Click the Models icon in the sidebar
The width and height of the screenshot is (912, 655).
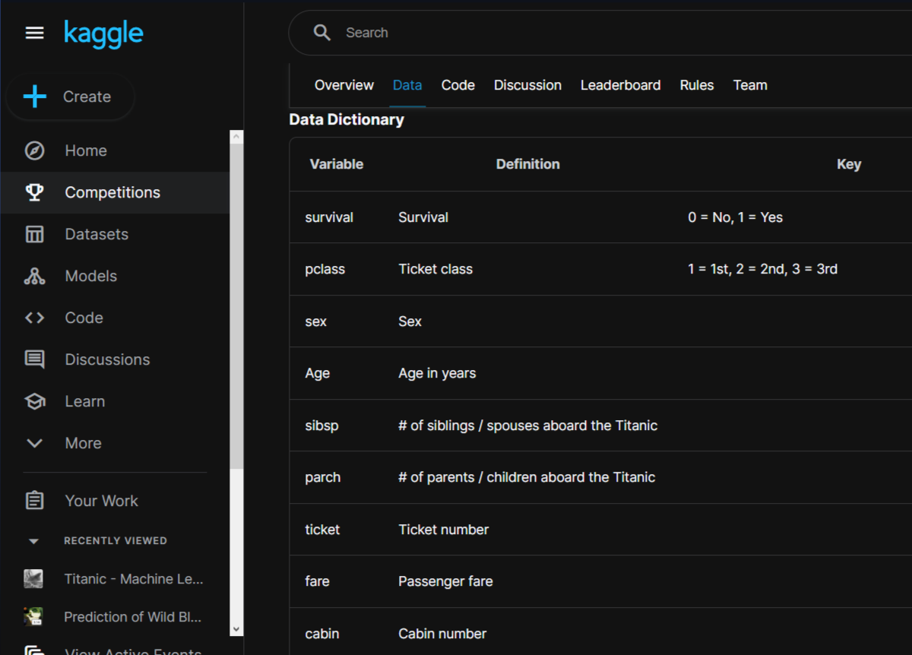[x=34, y=276]
